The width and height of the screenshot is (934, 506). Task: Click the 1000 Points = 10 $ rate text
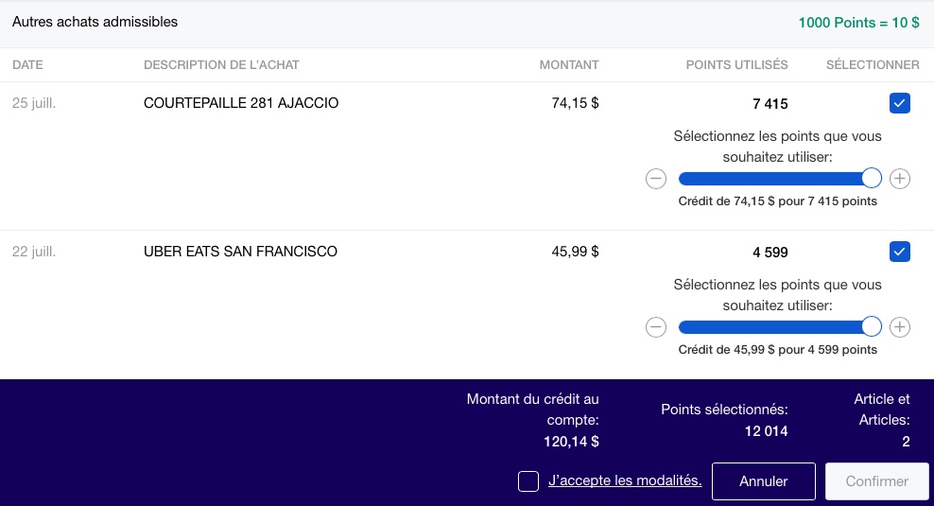click(858, 23)
